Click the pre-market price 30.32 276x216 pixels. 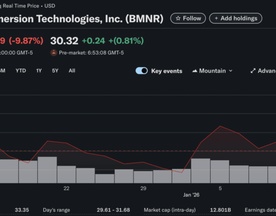(x=64, y=40)
